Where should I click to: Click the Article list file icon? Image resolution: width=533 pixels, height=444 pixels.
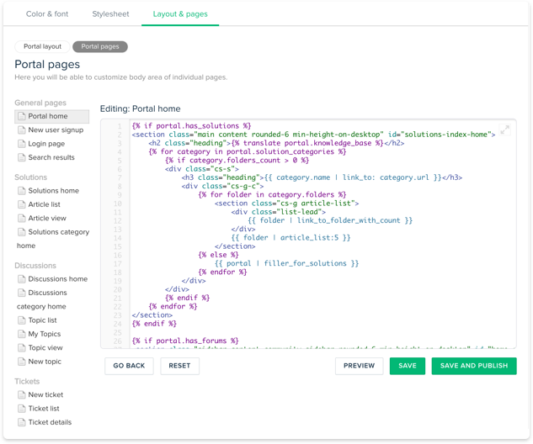[x=22, y=204]
